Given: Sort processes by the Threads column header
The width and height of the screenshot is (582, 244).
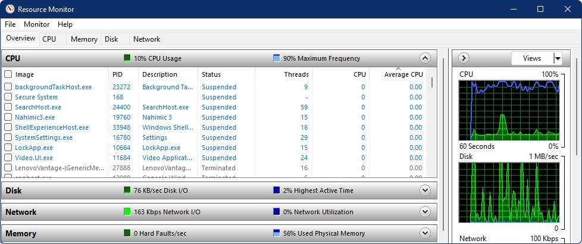Looking at the screenshot, I should (296, 74).
